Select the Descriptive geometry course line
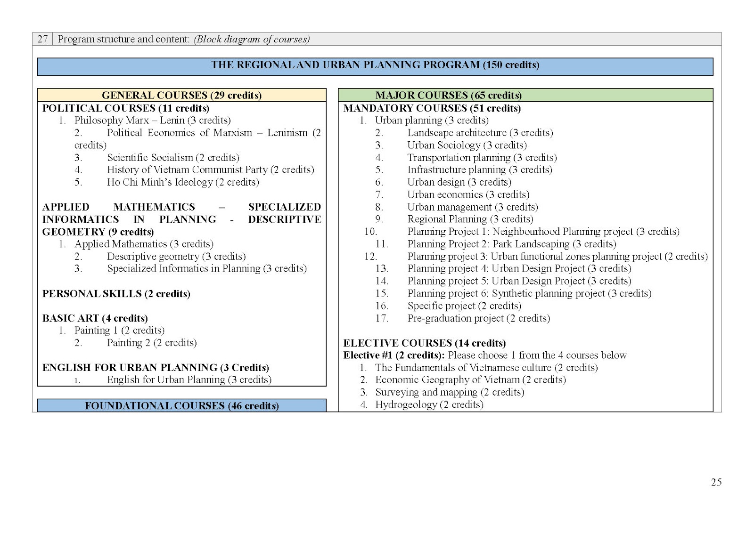754x533 pixels. point(176,257)
